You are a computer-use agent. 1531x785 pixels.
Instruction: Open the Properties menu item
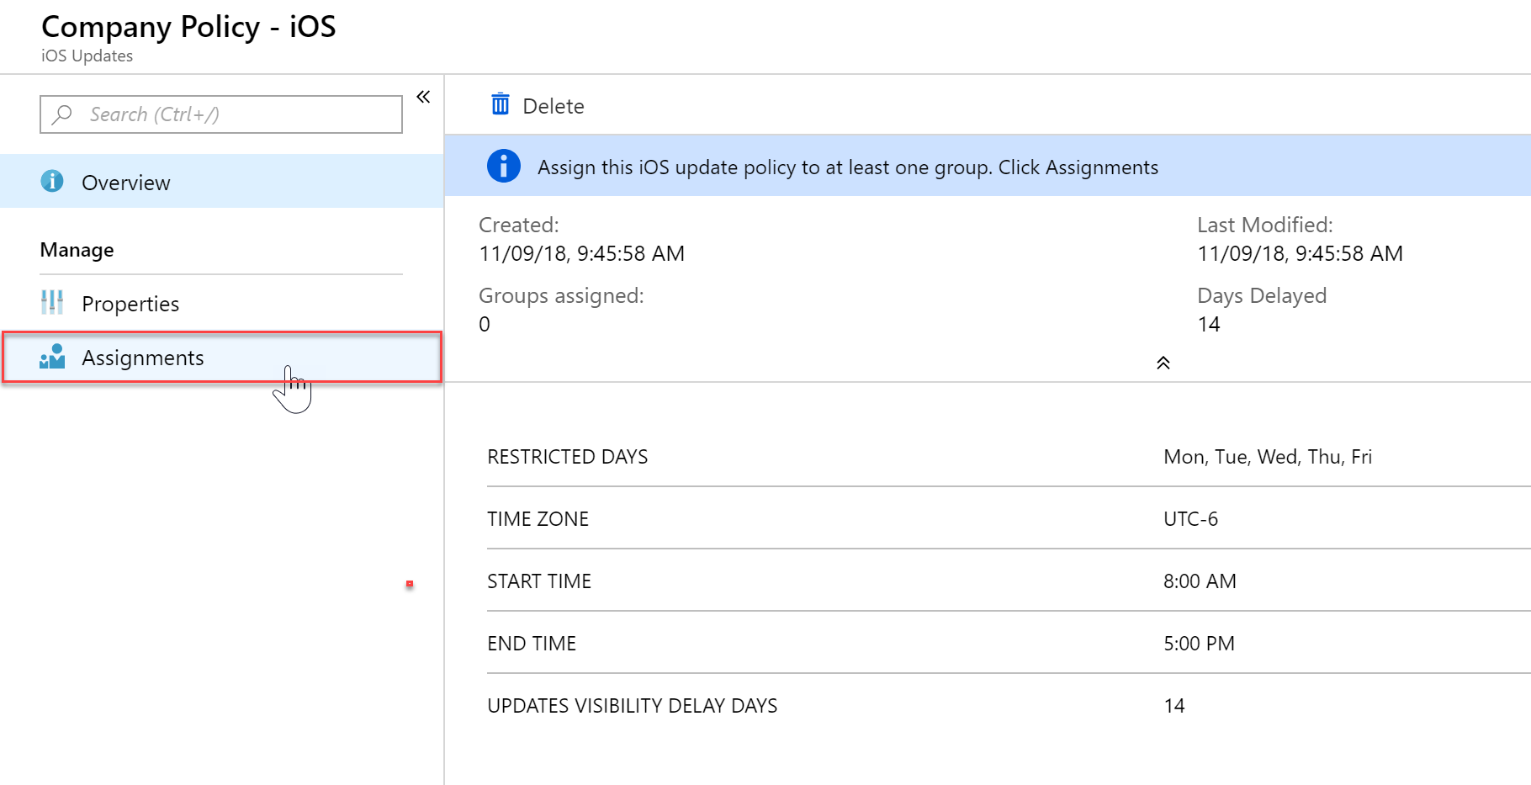(222, 303)
